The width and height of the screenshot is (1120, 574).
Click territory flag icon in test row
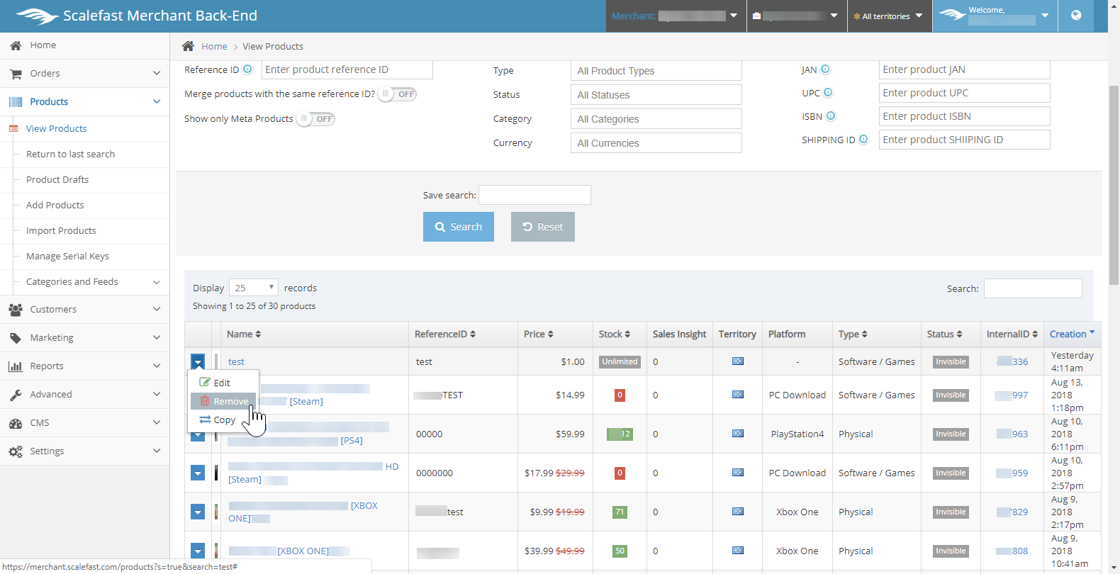pos(737,361)
